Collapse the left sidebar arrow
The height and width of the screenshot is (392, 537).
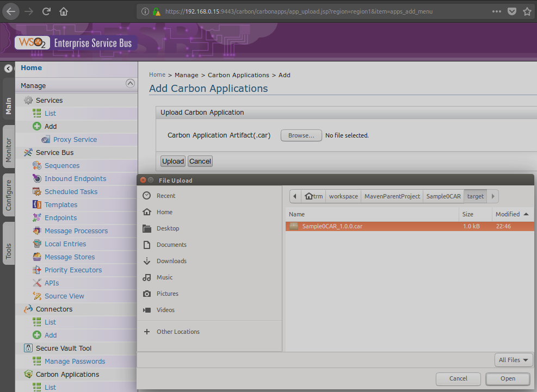coord(8,69)
